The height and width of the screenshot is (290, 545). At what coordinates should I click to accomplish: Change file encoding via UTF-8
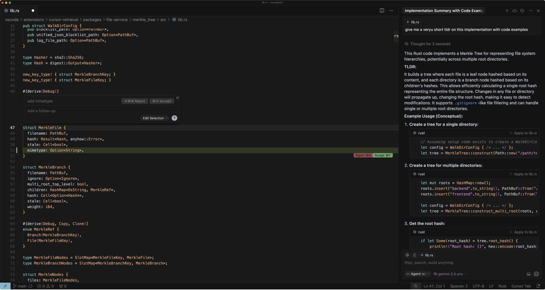pos(478,286)
